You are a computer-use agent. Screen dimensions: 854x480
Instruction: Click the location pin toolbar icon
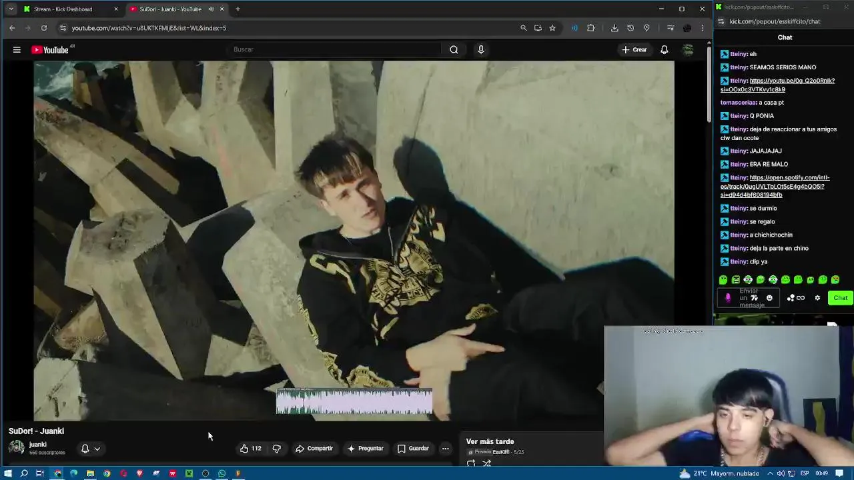(x=647, y=28)
